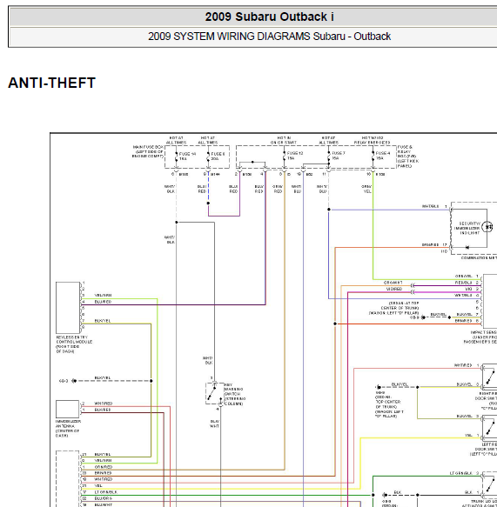Click the security immobilizer indicator light symbol
This screenshot has height=507, width=497.
coord(487,227)
